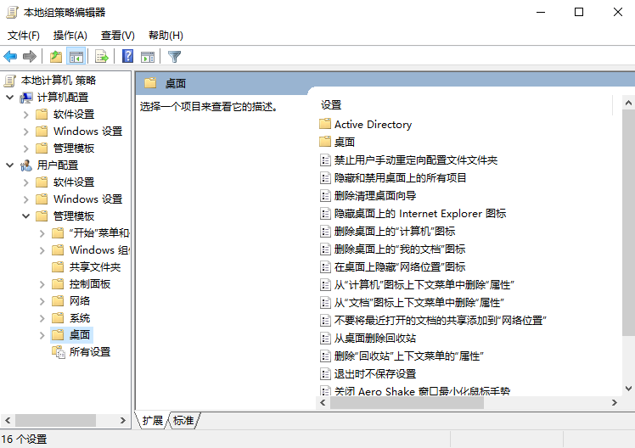Click the Back arrow toolbar icon

coord(10,57)
